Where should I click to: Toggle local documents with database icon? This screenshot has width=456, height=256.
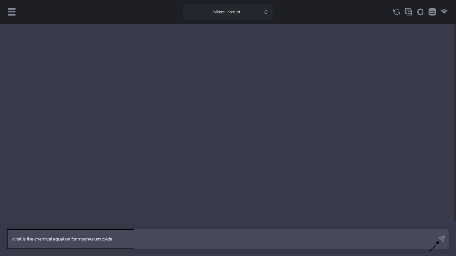[x=432, y=12]
